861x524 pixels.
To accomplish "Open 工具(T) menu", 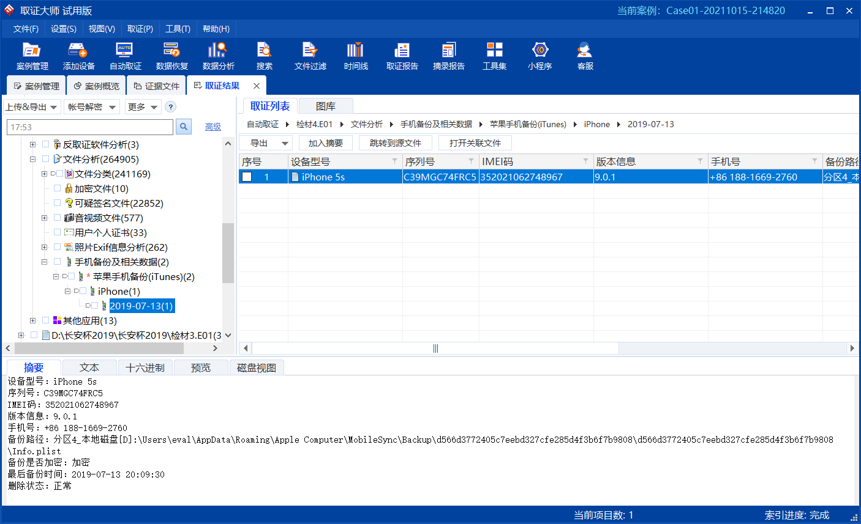I will point(178,29).
